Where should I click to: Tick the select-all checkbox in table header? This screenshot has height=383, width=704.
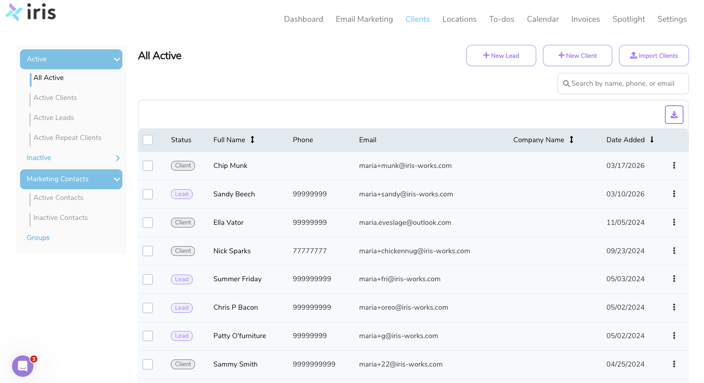pyautogui.click(x=148, y=140)
